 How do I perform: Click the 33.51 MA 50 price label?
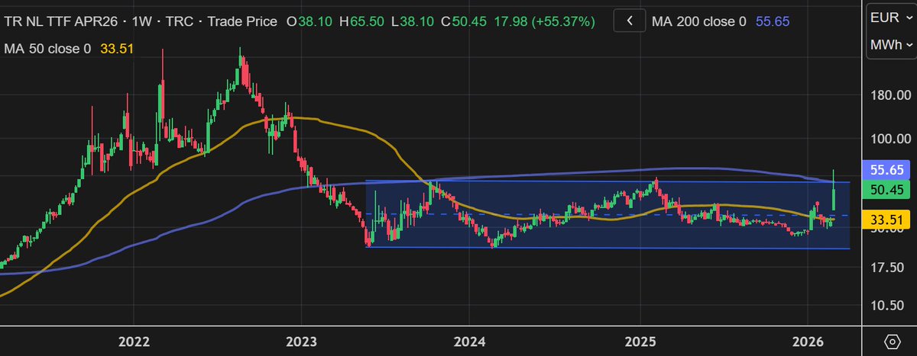point(886,220)
